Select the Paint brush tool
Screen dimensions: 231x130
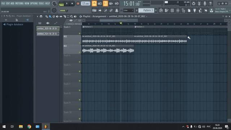(50, 17)
